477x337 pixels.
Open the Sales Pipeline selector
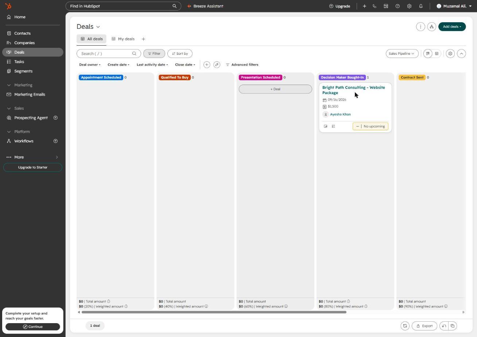(402, 54)
